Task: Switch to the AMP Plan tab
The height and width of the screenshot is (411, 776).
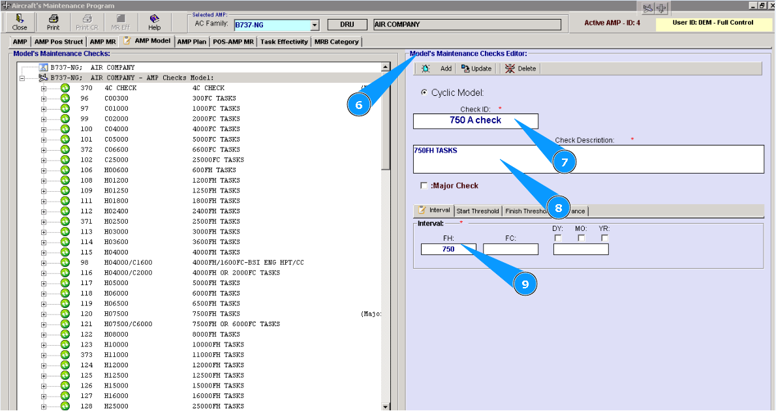Action: (x=191, y=42)
